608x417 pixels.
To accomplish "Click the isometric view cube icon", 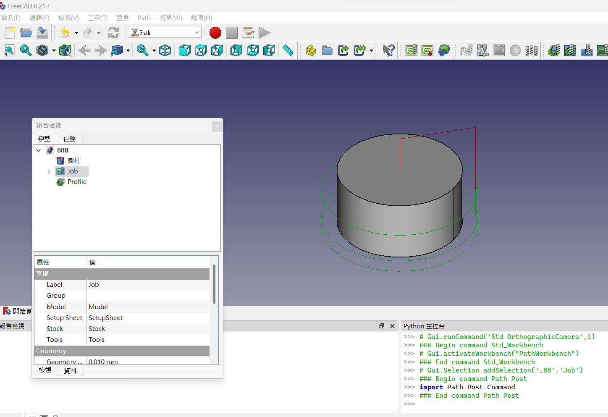I will click(165, 50).
